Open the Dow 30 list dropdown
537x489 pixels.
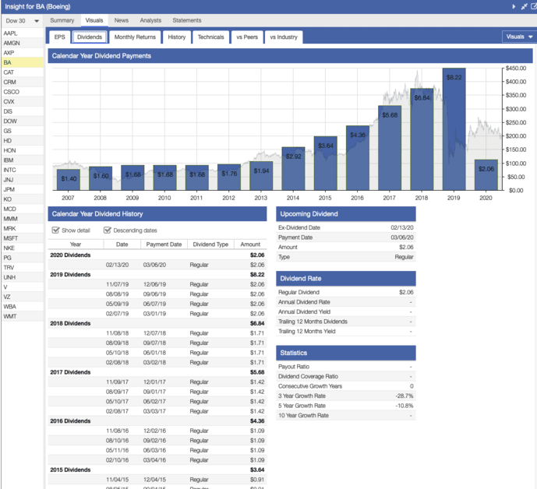click(x=23, y=21)
